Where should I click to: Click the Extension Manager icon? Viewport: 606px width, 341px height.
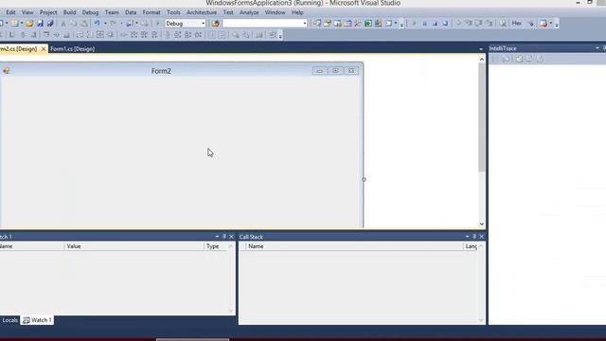click(x=379, y=24)
